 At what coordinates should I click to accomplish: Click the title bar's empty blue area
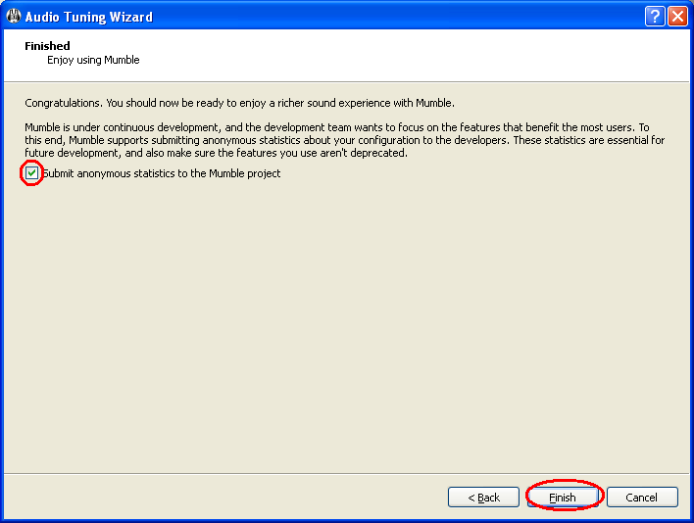(x=392, y=17)
